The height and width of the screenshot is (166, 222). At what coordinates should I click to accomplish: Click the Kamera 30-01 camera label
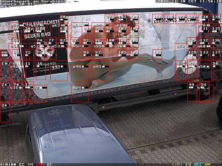click(16, 4)
